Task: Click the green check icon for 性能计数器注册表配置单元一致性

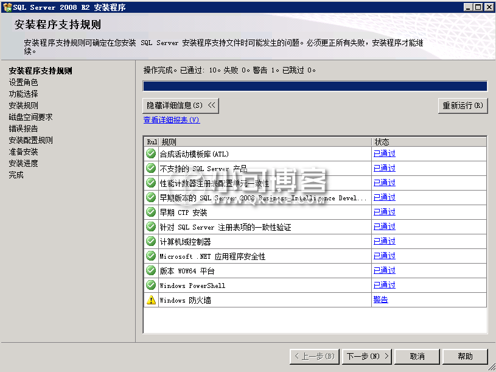Action: (151, 183)
